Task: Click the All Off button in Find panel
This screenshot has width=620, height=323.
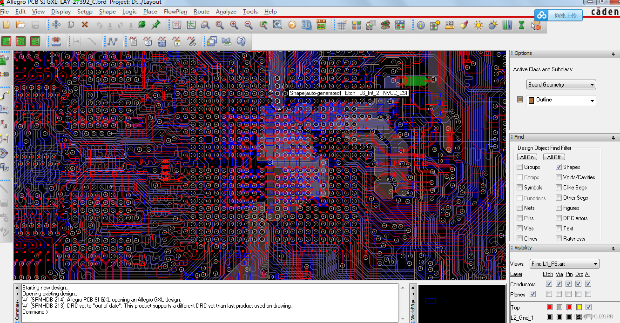Action: click(554, 157)
